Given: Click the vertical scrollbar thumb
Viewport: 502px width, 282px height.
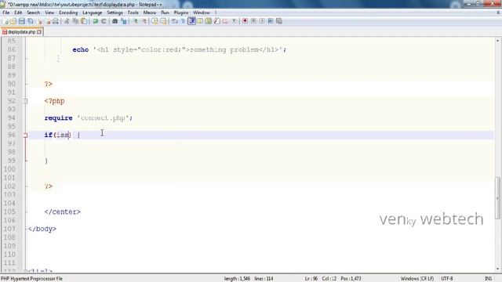Looking at the screenshot, I should click(x=498, y=198).
